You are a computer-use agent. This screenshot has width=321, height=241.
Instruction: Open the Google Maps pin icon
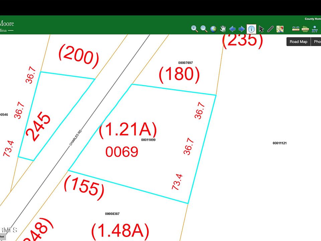point(280,29)
